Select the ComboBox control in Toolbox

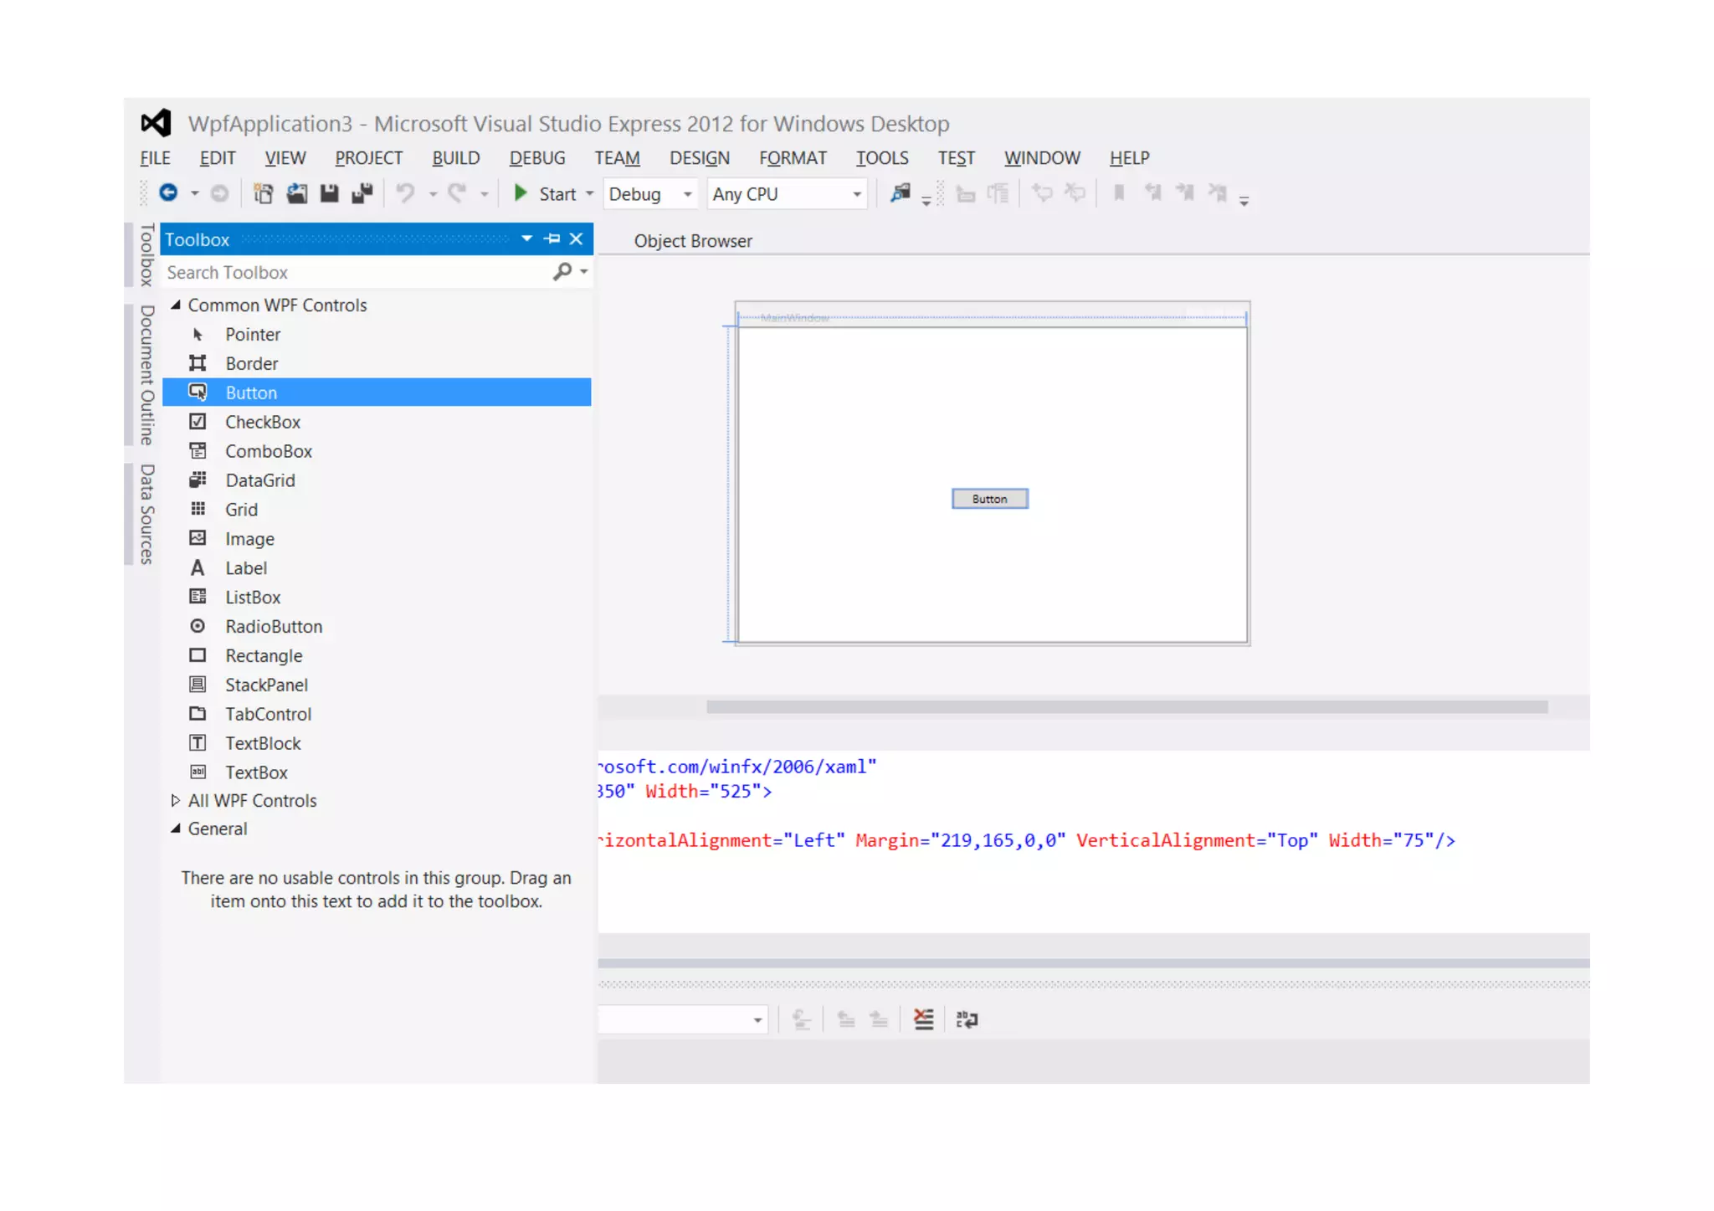point(376,451)
